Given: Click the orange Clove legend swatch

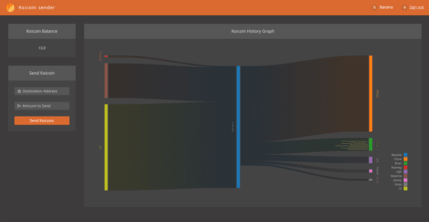Looking at the screenshot, I should coord(406,159).
